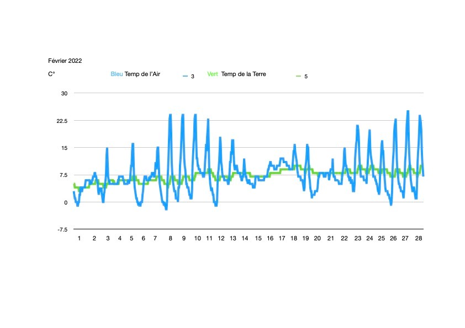Click day '15' on the horizontal axis
This screenshot has height=328, width=465.
[258, 238]
